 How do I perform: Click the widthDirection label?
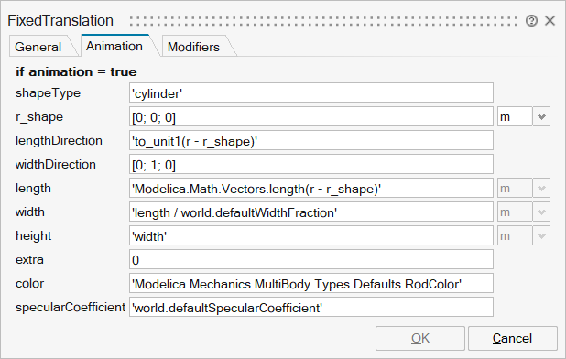pos(56,165)
